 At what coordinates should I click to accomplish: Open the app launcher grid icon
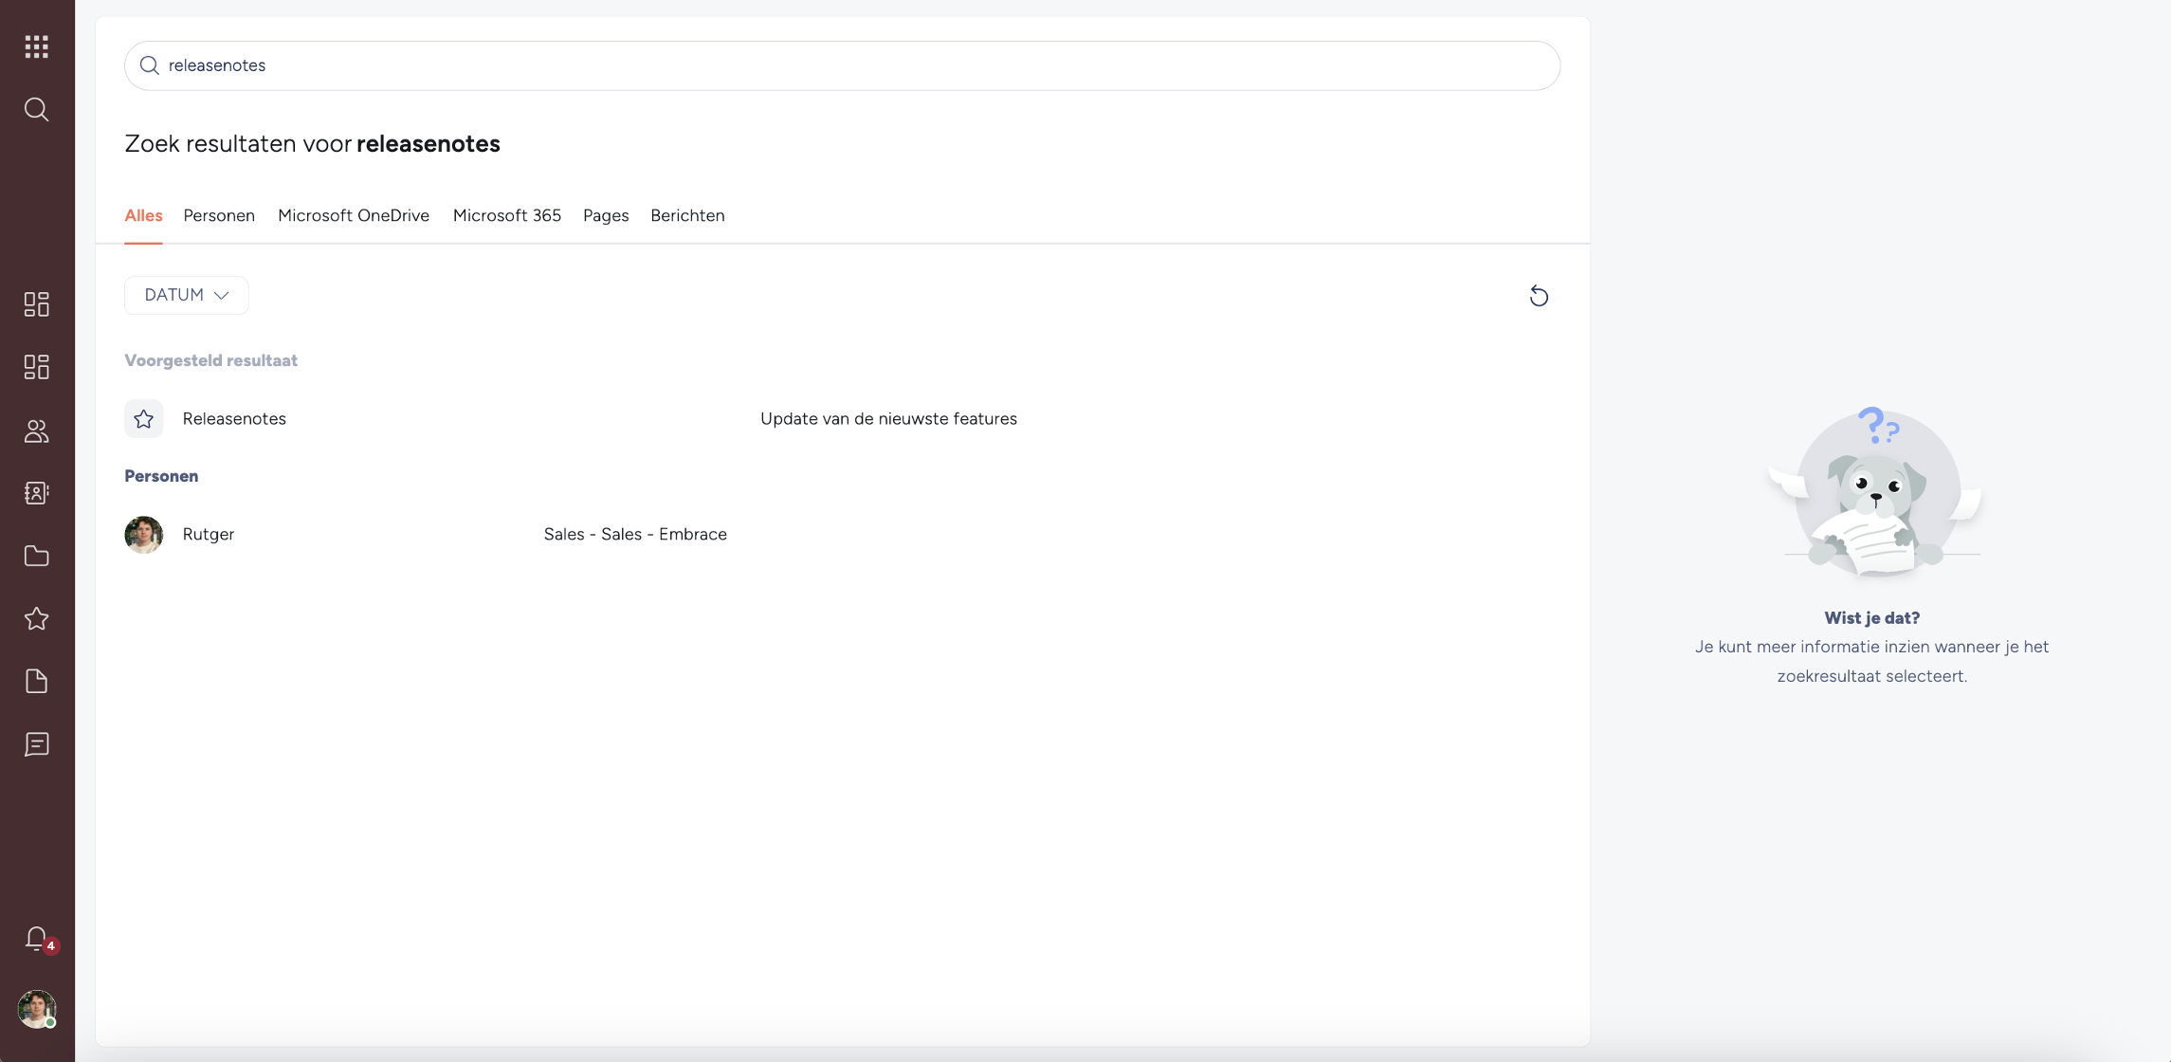tap(36, 46)
